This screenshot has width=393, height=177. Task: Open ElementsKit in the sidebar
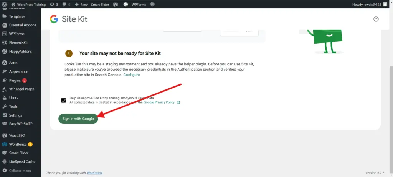(x=18, y=42)
